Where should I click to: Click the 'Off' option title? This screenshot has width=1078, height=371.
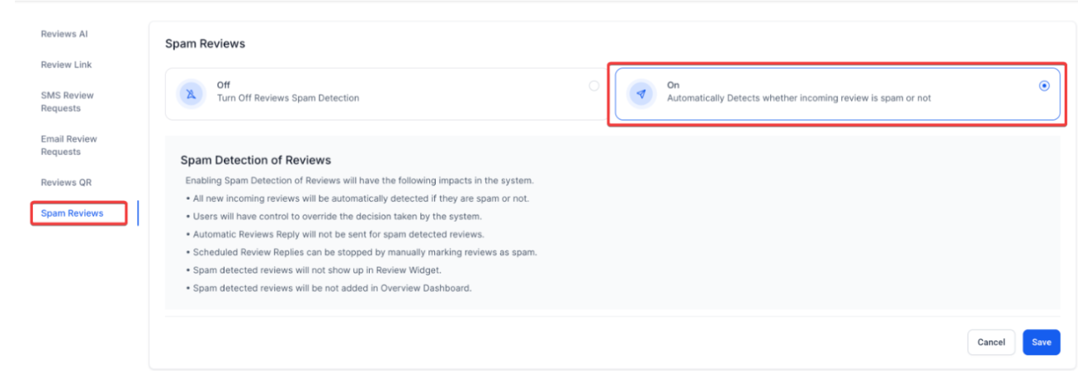tap(223, 85)
